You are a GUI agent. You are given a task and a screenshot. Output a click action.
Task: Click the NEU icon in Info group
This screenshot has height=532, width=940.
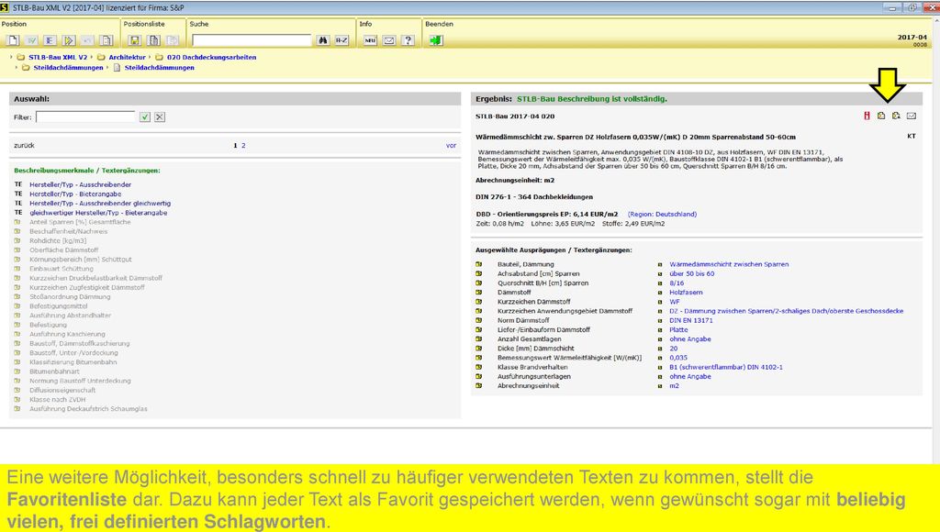point(370,40)
